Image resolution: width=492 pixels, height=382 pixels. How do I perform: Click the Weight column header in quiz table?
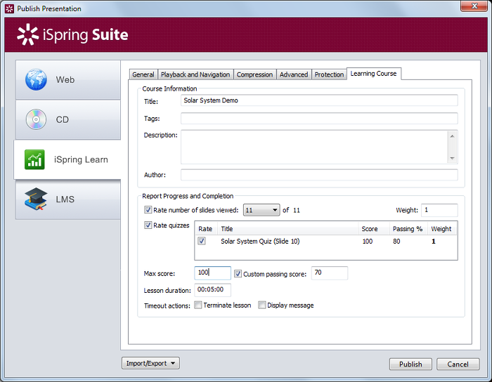coord(442,229)
